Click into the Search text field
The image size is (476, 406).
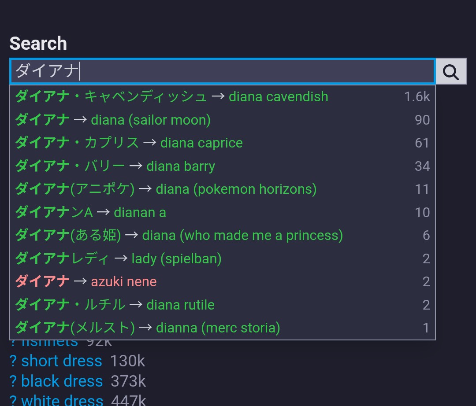pos(223,71)
